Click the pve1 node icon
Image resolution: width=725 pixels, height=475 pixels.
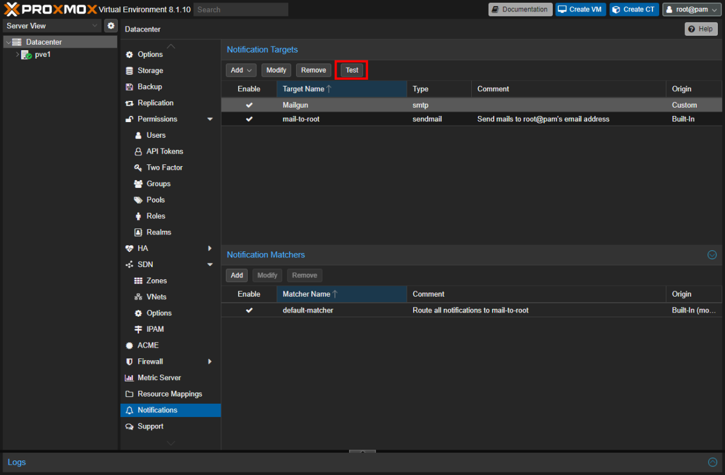[27, 54]
